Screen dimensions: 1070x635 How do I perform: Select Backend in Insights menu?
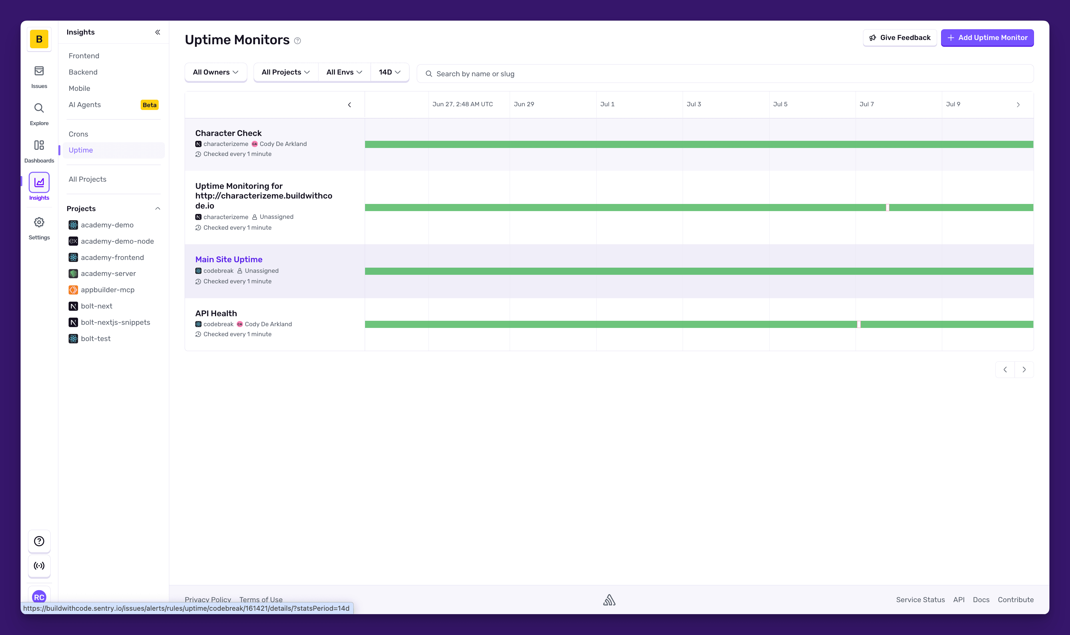[x=83, y=72]
